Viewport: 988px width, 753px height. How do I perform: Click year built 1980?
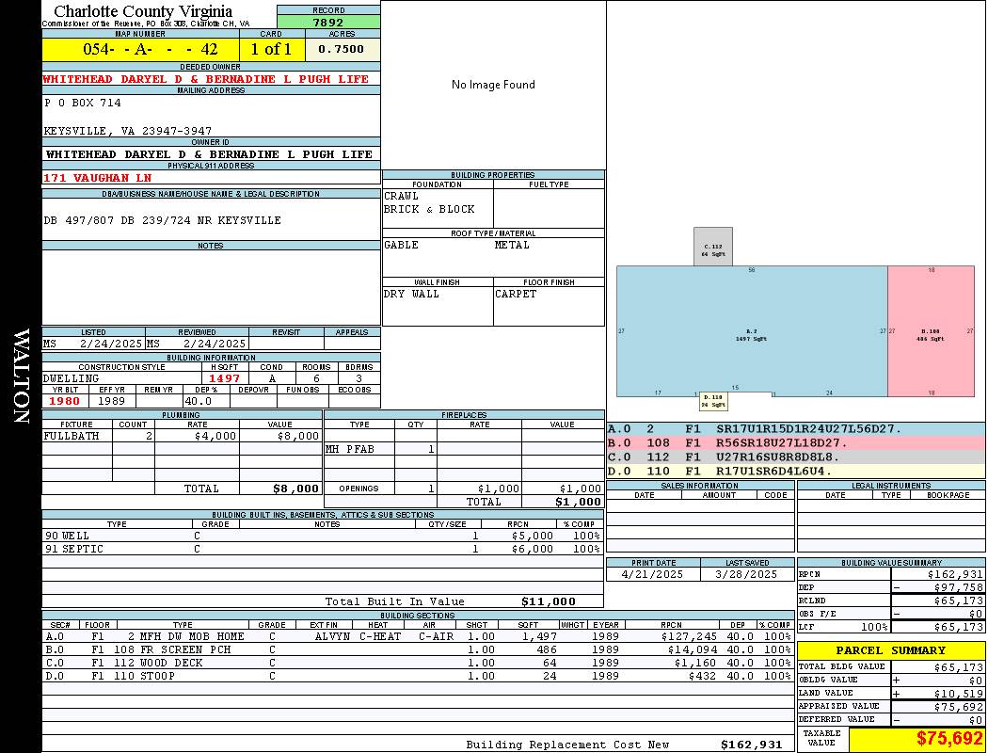pyautogui.click(x=65, y=401)
